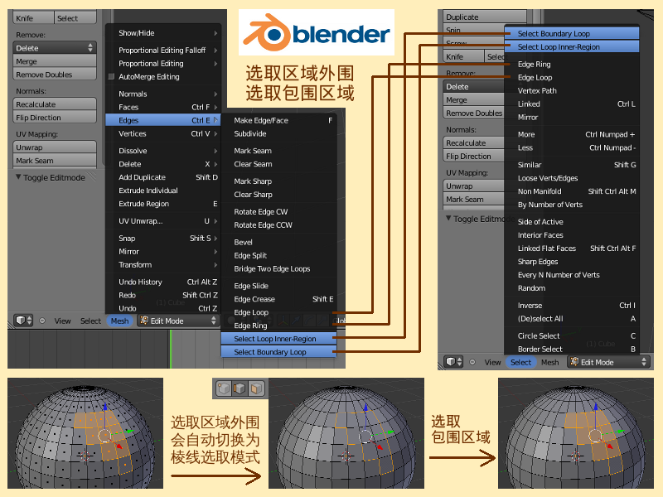Collapse the Toggle Editmode panel in the Select-menu screenshot
This screenshot has width=663, height=497.
coord(448,219)
